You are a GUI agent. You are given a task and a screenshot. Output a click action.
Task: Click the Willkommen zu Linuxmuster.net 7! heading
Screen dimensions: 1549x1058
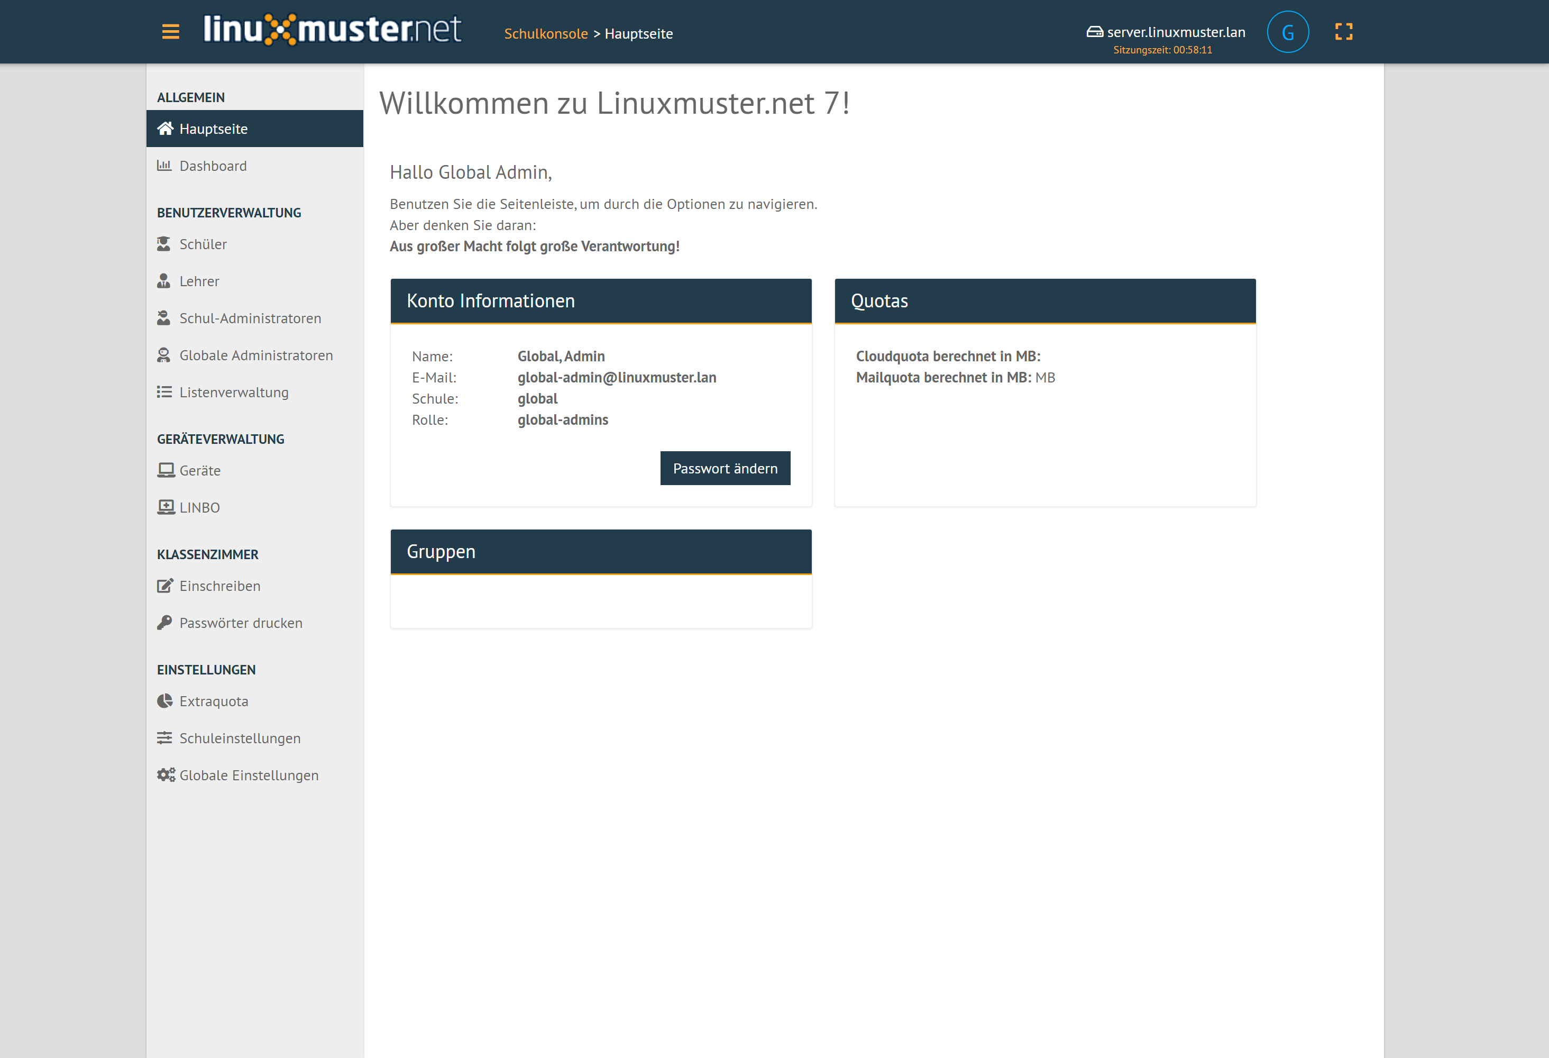(614, 103)
